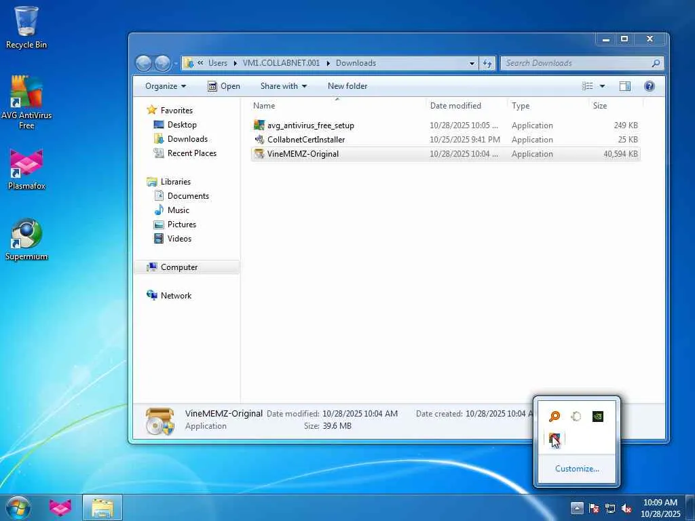Click the 10/25/2025 9:41 PM date cell
This screenshot has height=521, width=695.
tap(464, 140)
